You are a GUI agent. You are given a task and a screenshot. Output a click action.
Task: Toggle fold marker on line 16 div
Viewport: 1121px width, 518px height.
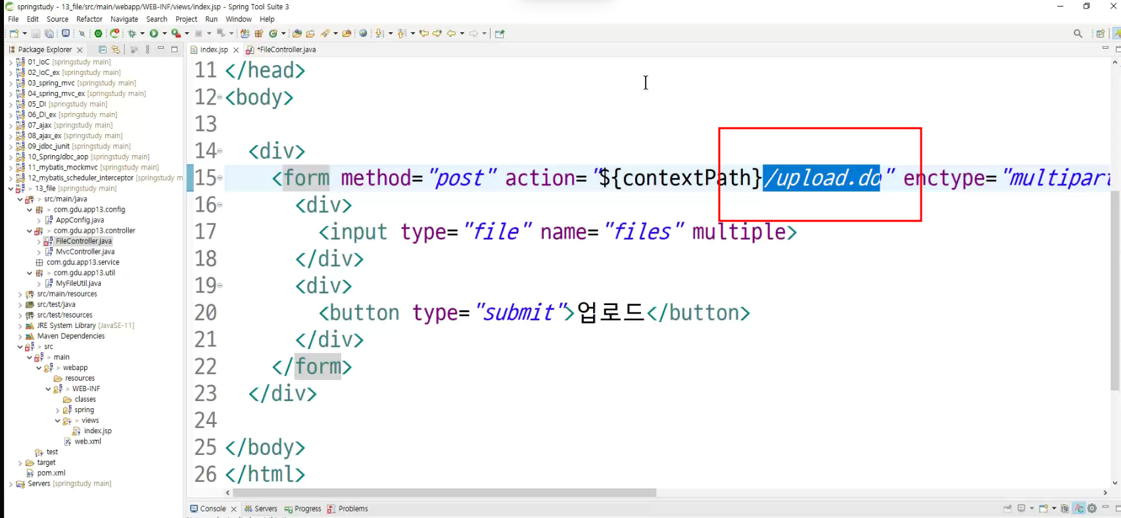(220, 204)
